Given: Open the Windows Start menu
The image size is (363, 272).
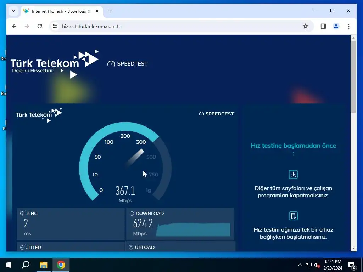Looking at the screenshot, I should click(x=9, y=265).
